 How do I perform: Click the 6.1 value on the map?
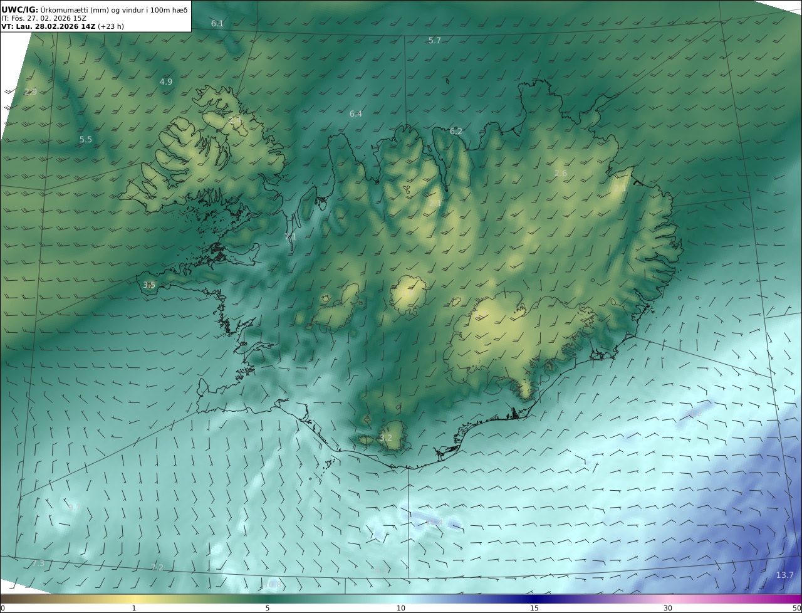(x=217, y=23)
